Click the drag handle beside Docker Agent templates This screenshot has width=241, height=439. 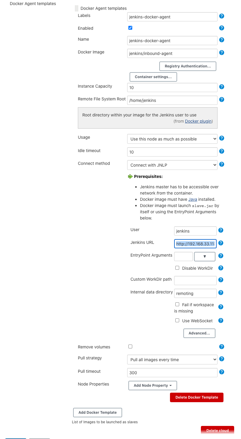click(x=76, y=8)
